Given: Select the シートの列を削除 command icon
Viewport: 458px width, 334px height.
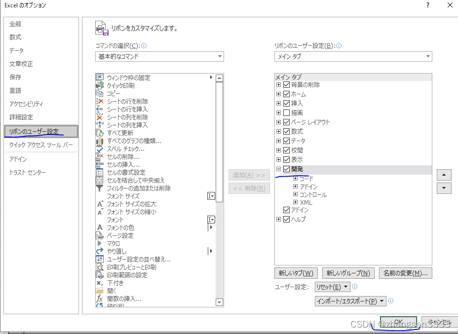Looking at the screenshot, I should point(100,117).
